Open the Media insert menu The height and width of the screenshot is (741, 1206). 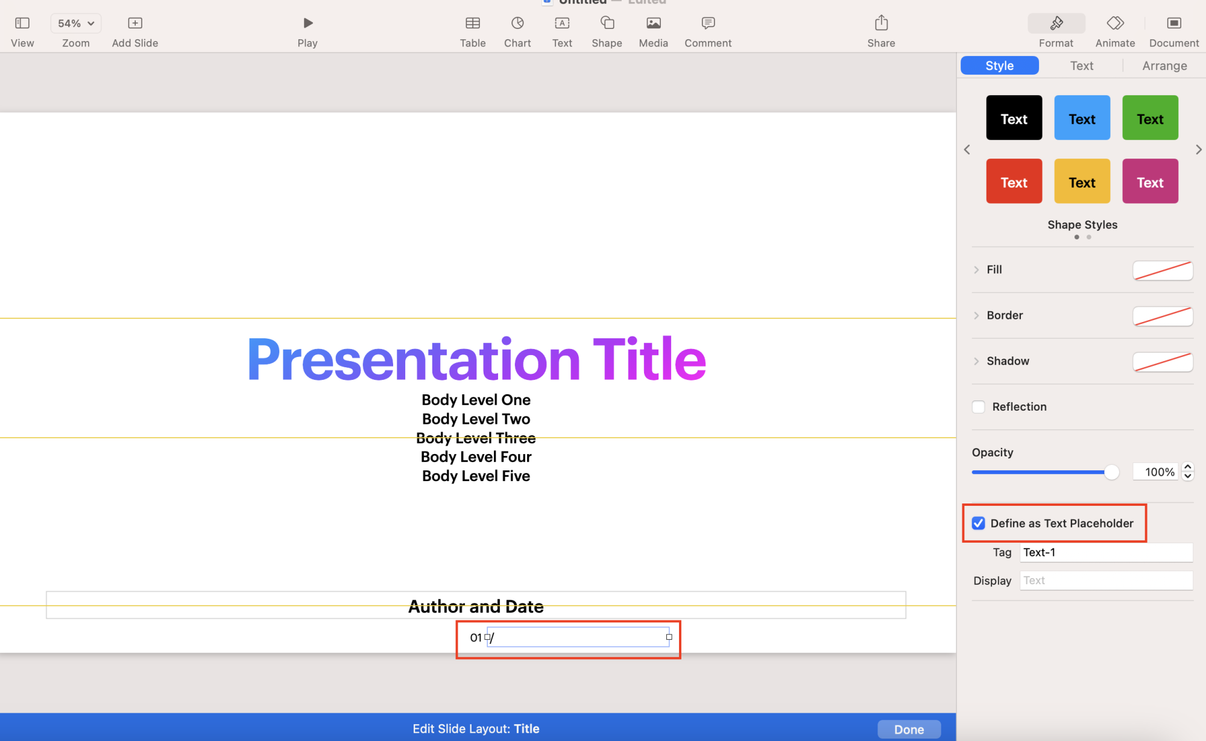tap(653, 24)
